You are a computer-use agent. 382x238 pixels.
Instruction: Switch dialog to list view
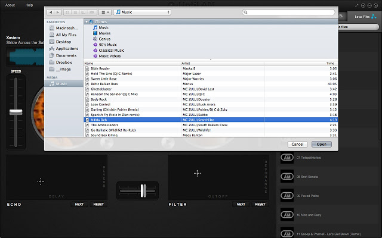76,12
